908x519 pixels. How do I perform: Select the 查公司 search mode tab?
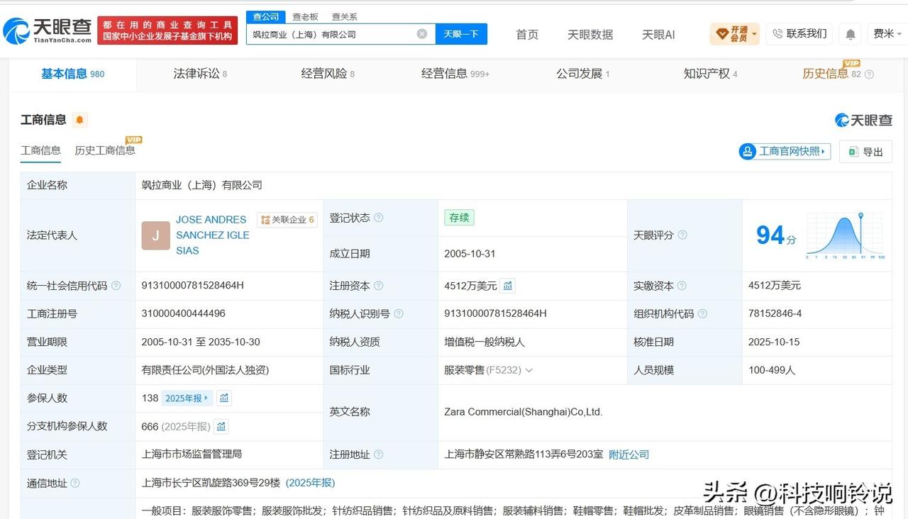[266, 16]
